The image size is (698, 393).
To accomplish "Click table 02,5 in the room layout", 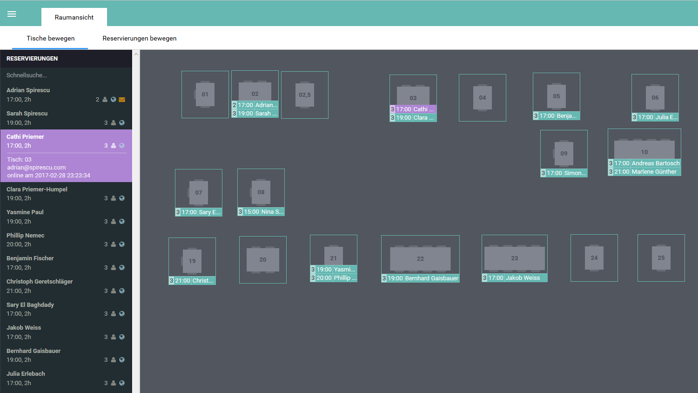I will (x=304, y=95).
